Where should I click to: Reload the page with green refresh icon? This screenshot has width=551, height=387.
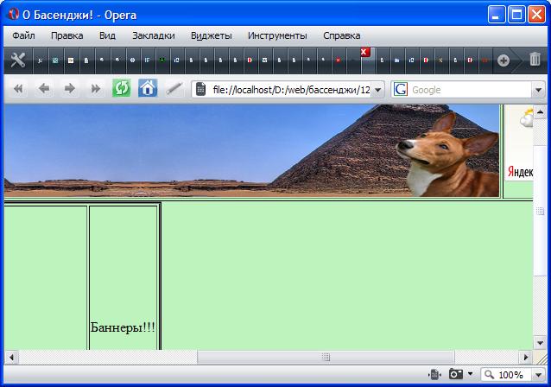pyautogui.click(x=121, y=88)
